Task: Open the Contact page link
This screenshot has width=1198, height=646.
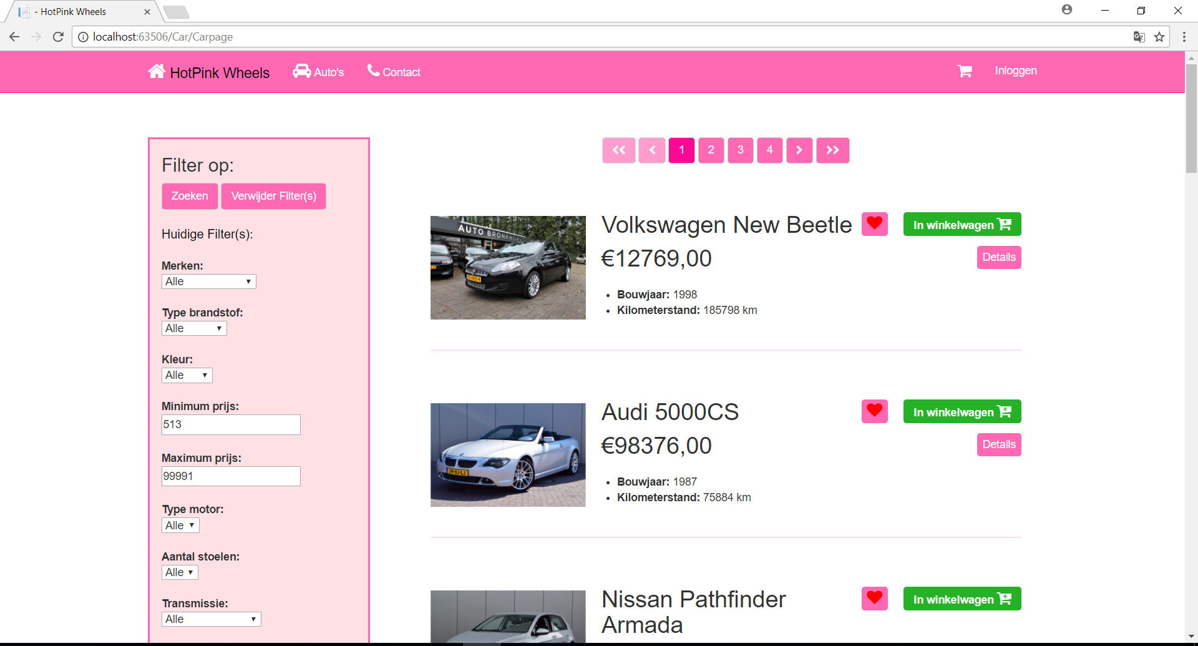Action: pyautogui.click(x=394, y=72)
